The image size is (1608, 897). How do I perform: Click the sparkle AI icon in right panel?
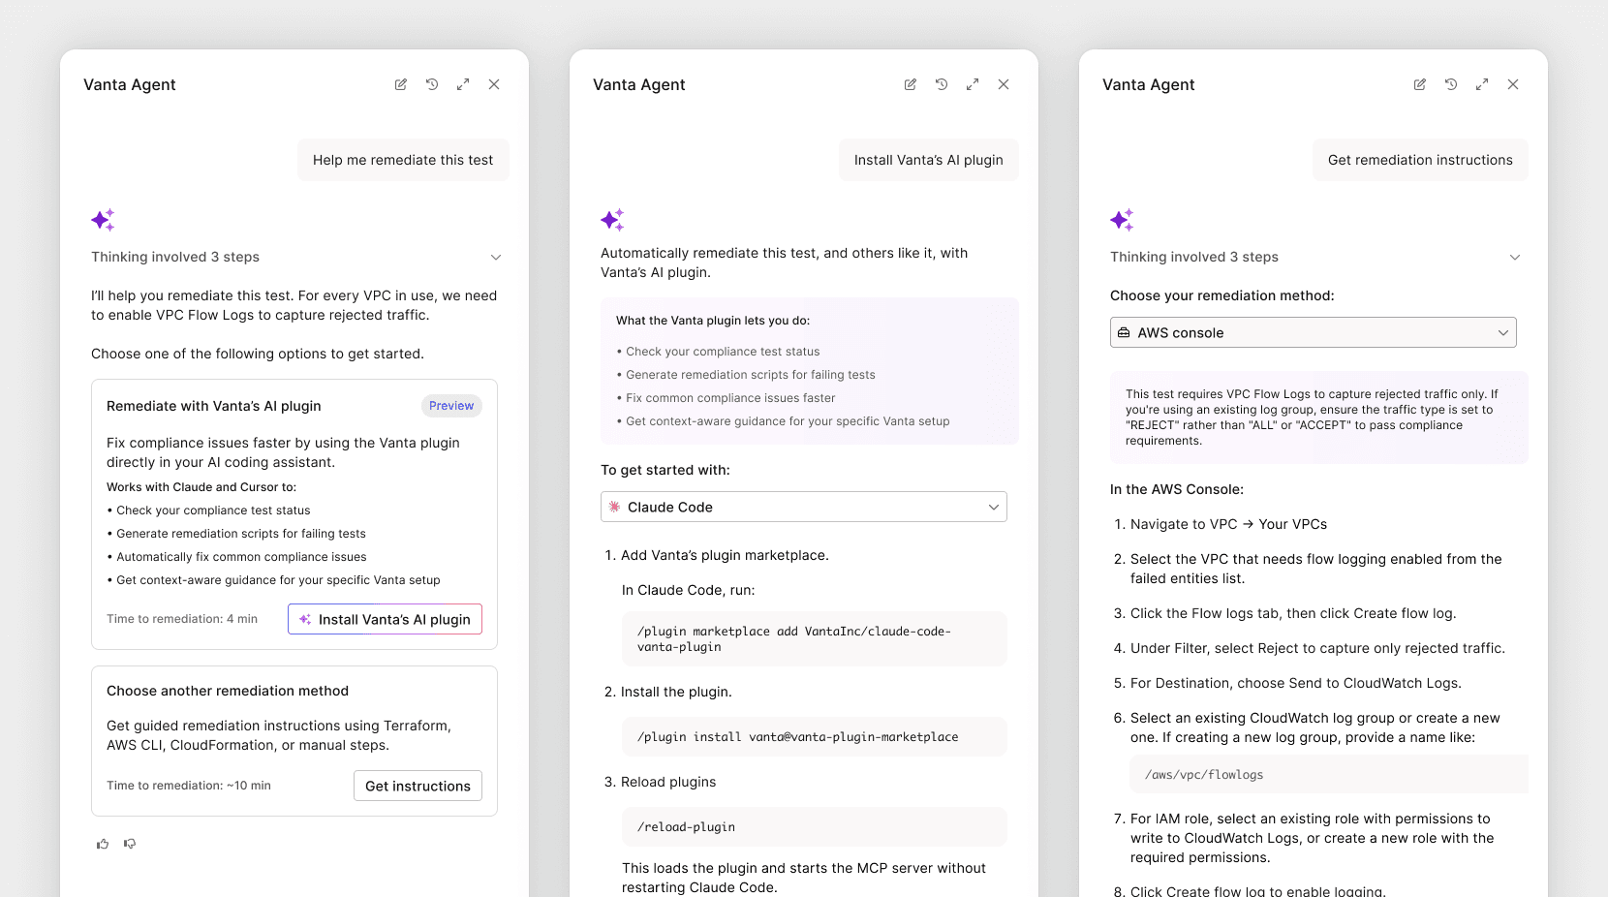(x=1122, y=220)
